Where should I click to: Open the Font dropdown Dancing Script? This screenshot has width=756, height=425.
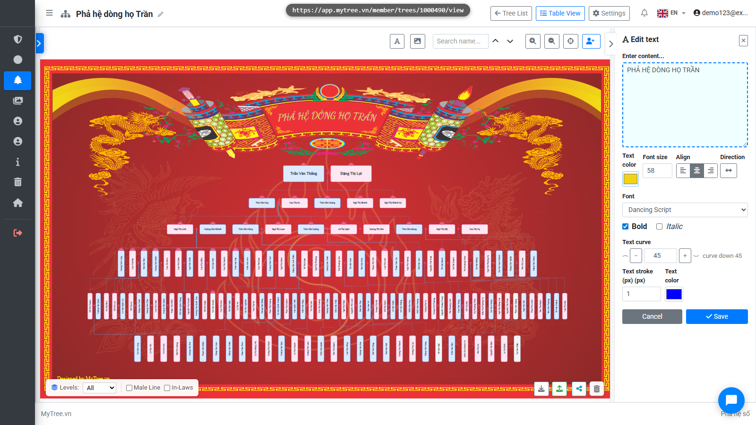685,210
